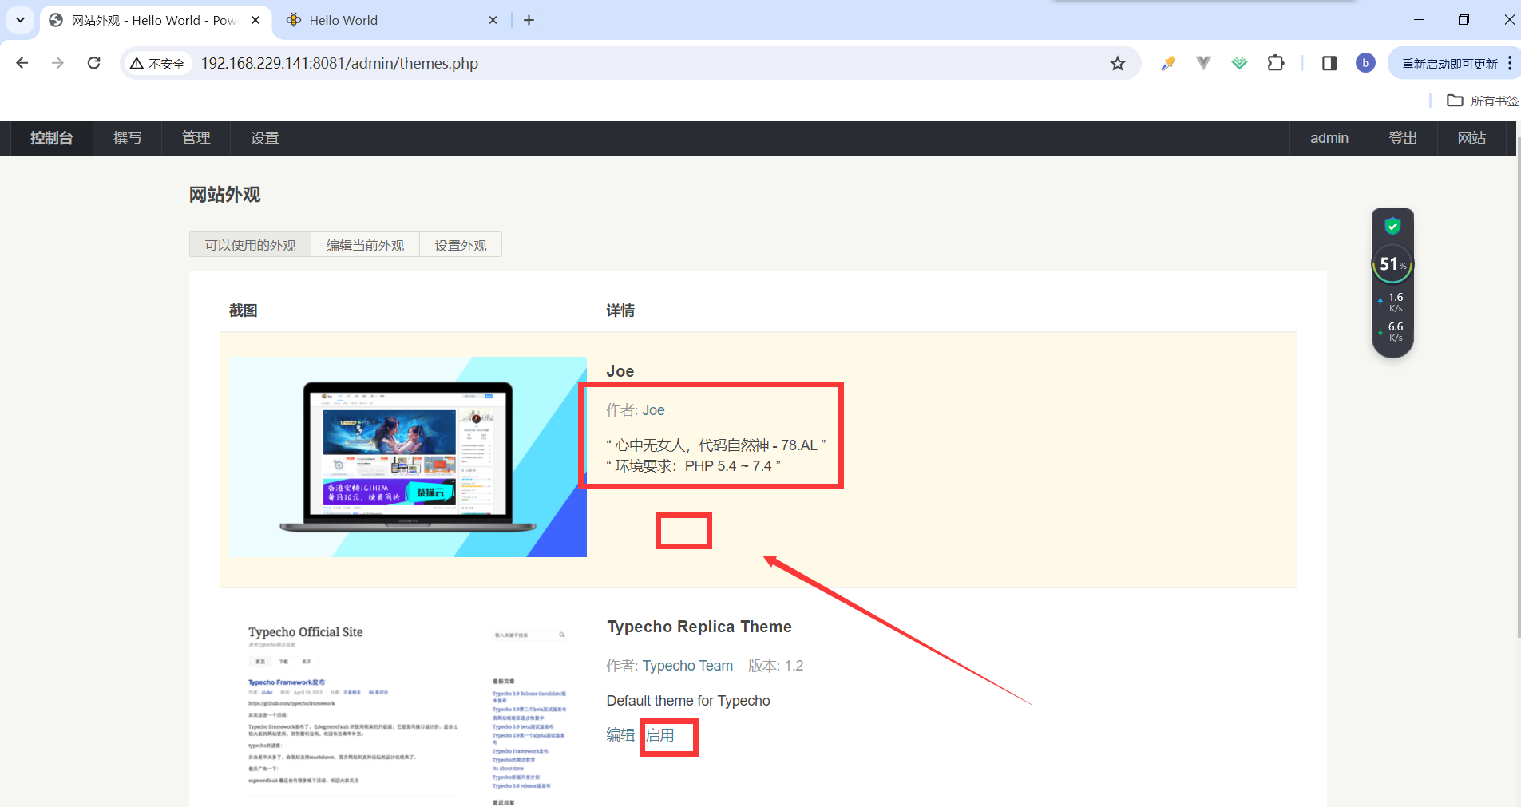
Task: Go forward in browser history
Action: click(x=57, y=63)
